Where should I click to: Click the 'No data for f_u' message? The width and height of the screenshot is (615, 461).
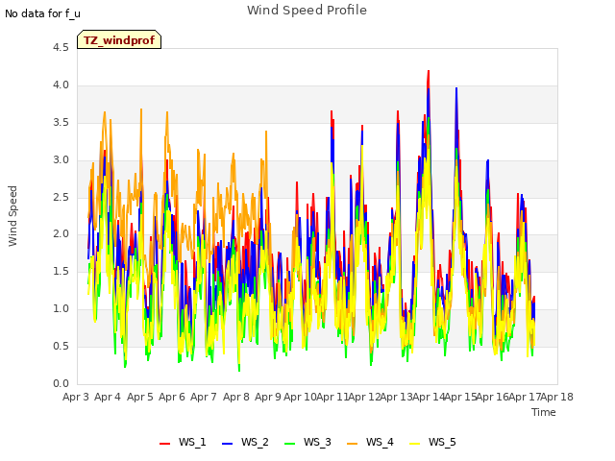tap(42, 13)
